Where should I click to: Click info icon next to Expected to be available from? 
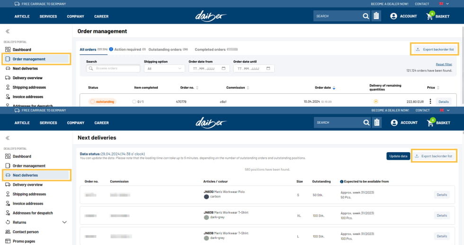[342, 181]
